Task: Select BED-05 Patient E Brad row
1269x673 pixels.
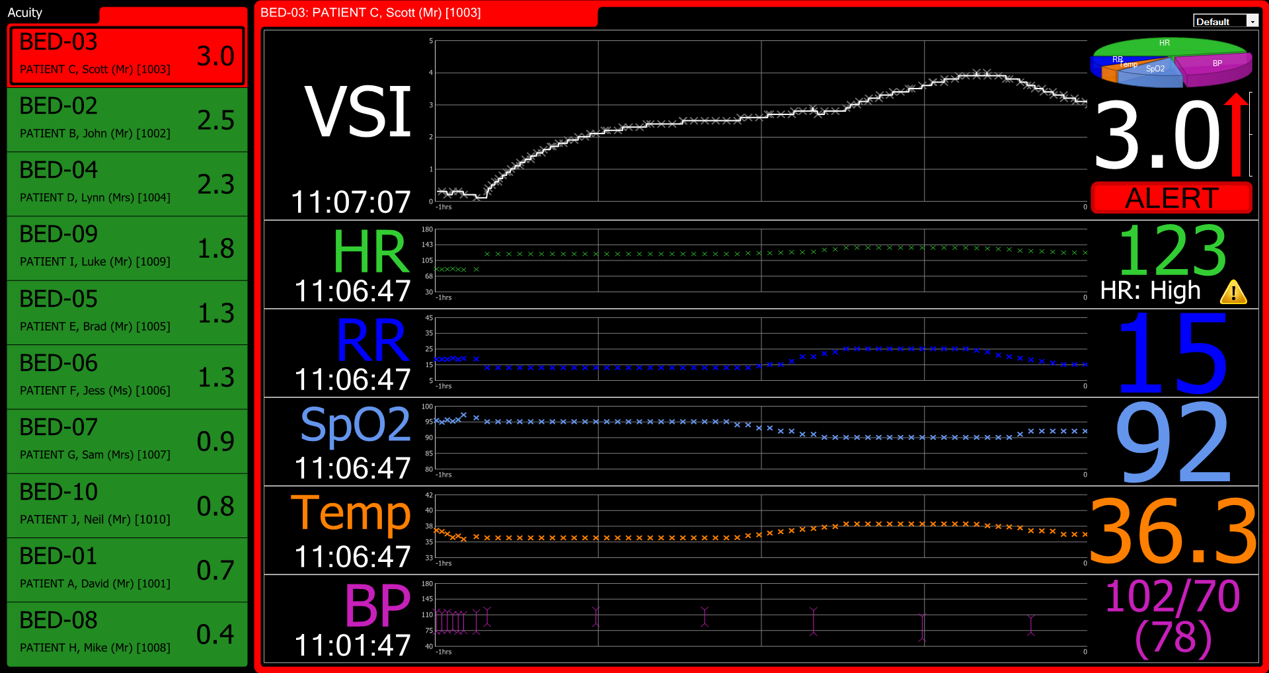Action: [127, 313]
